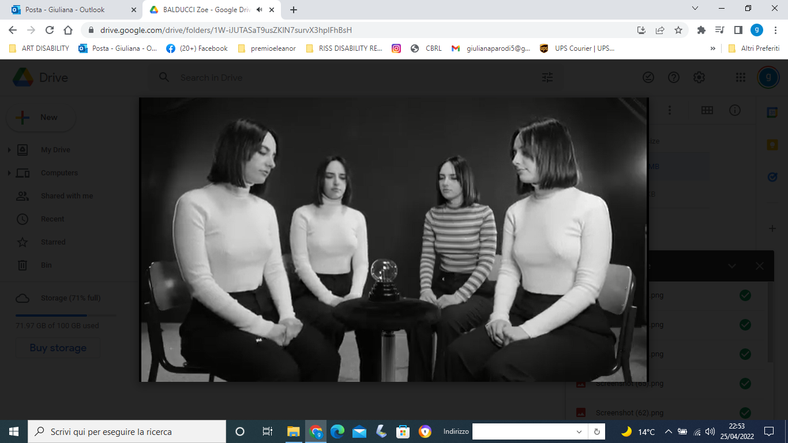Expand the Computers tree arrow
The image size is (788, 443).
tap(9, 173)
